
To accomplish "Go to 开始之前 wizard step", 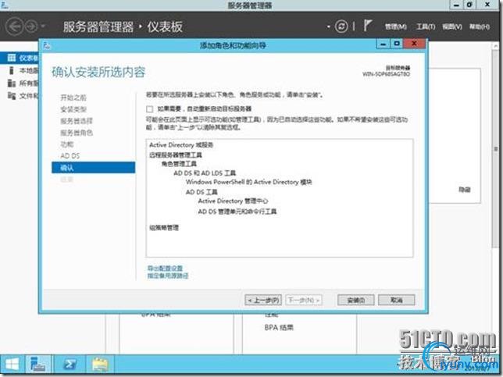I will click(x=73, y=98).
